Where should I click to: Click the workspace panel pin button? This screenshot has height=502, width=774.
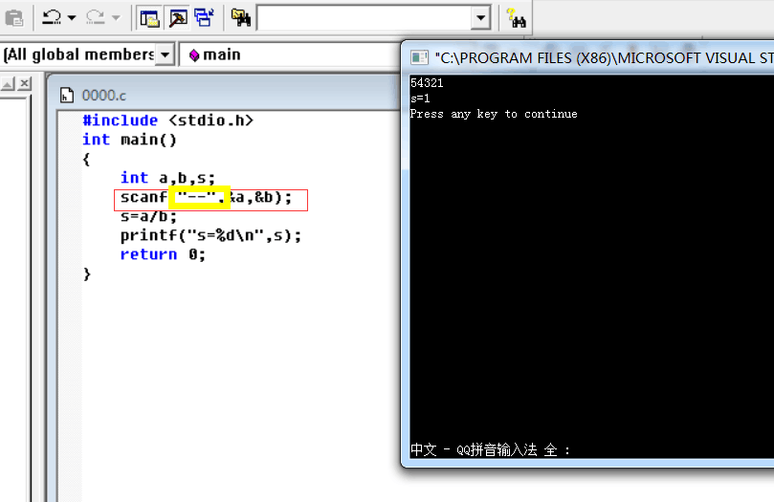[8, 84]
